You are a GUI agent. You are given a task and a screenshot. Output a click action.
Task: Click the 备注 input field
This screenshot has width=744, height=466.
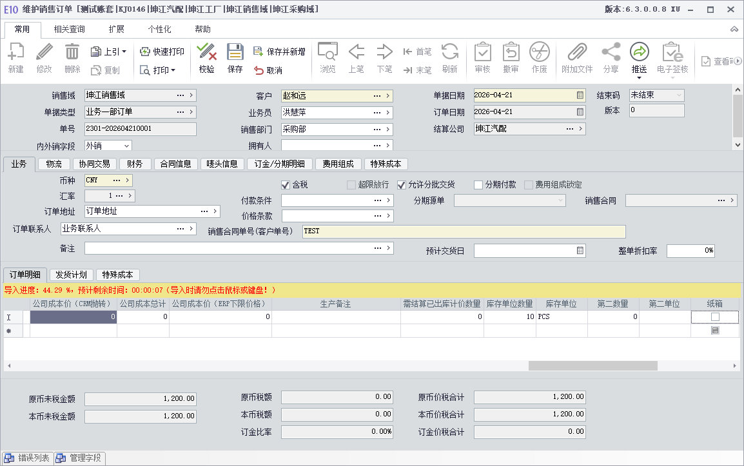click(x=239, y=248)
